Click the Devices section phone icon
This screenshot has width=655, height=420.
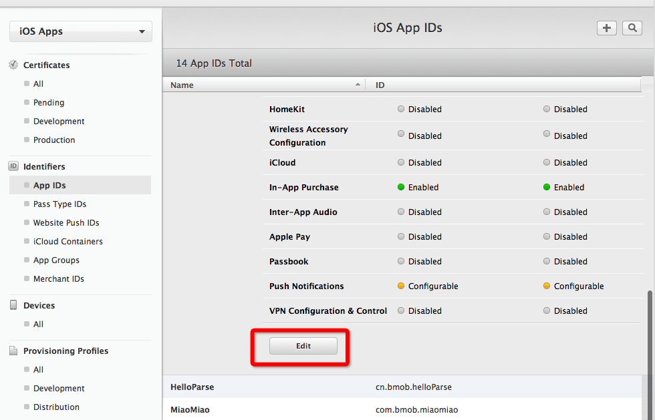(13, 305)
